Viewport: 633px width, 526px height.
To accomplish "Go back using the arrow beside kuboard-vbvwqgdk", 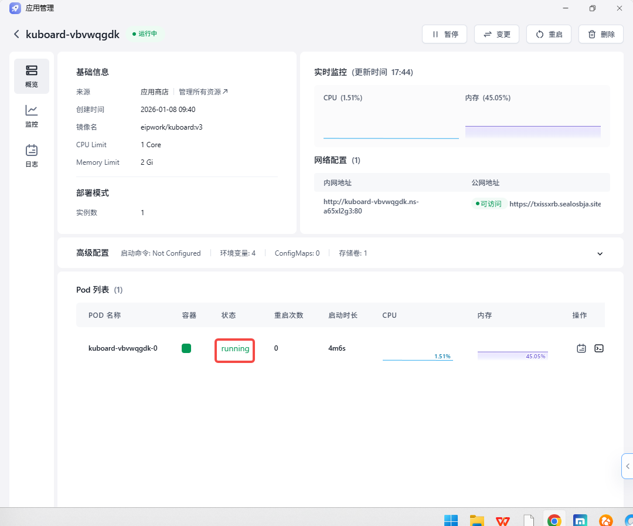I will point(16,35).
